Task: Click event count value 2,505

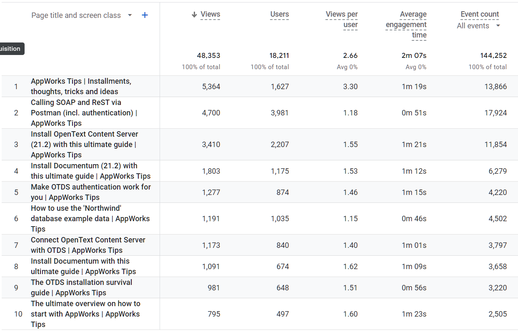Action: point(498,314)
